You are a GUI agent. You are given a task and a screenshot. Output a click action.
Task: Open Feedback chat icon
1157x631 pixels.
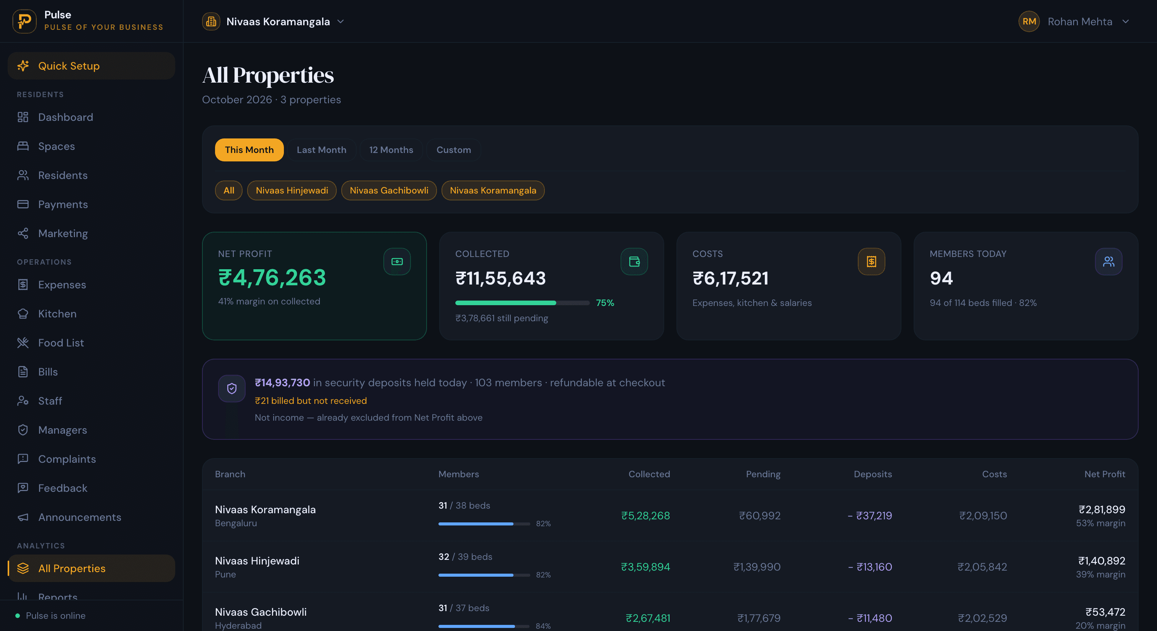pyautogui.click(x=23, y=488)
